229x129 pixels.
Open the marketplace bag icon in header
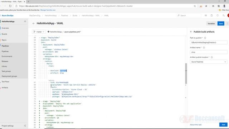[211, 15]
